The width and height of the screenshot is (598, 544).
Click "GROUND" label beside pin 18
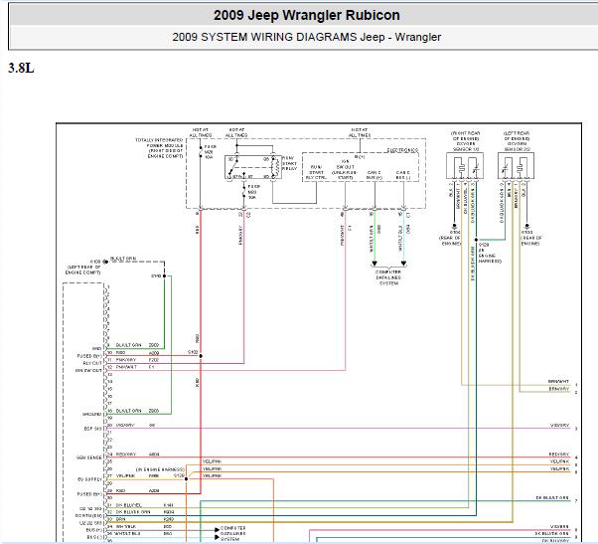[92, 414]
